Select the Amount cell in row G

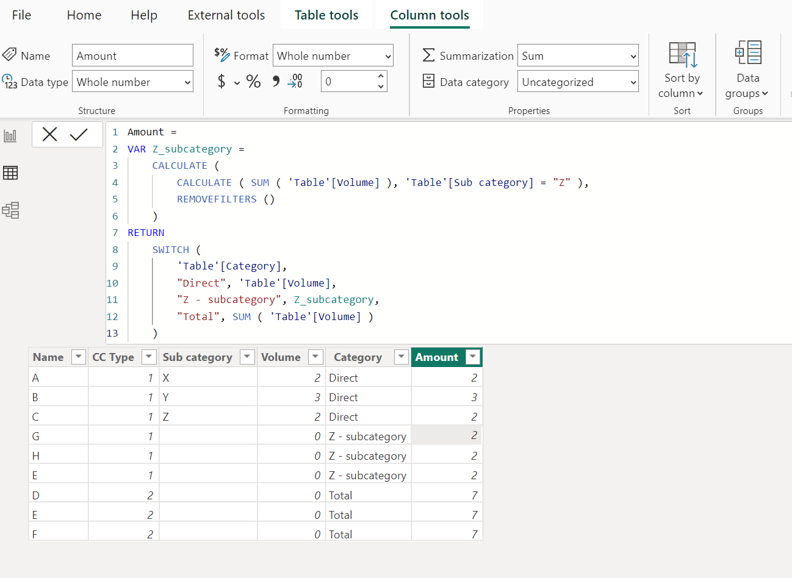pos(447,436)
